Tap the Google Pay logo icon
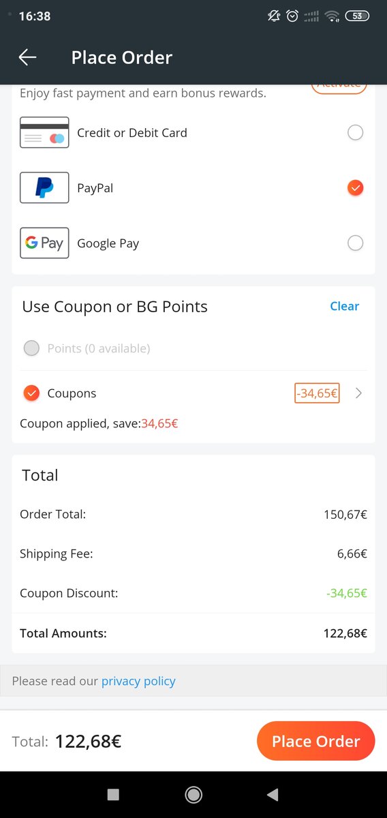 point(44,243)
